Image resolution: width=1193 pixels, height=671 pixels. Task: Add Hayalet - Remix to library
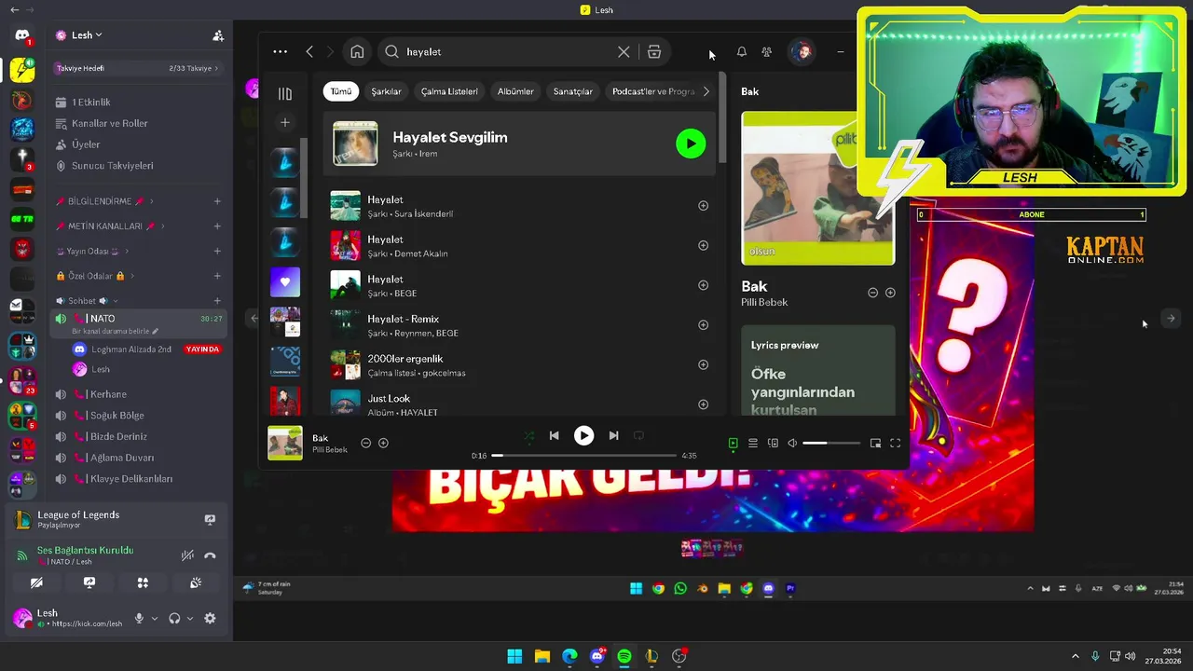[x=704, y=325]
